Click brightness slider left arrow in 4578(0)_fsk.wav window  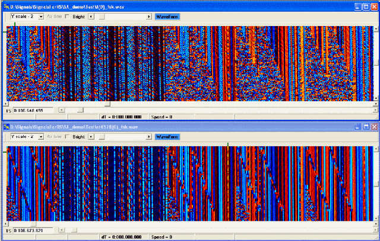[x=91, y=136]
